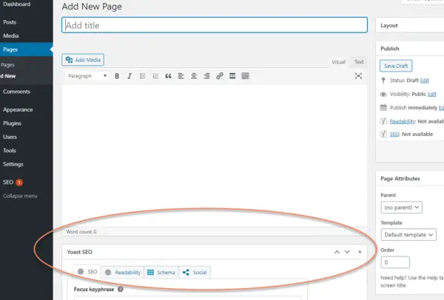Insert a blockquote
The image size is (444, 300).
168,76
